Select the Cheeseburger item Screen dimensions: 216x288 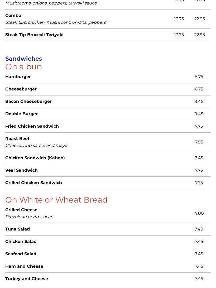tap(21, 89)
